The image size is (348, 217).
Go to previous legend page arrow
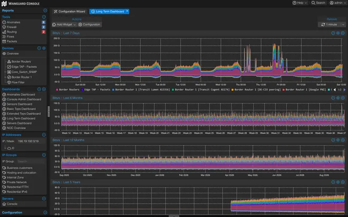(335, 90)
